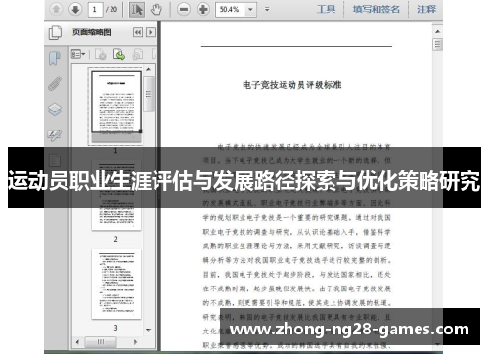Open the signatures pen panel icon
The image size is (489, 354).
click(55, 135)
